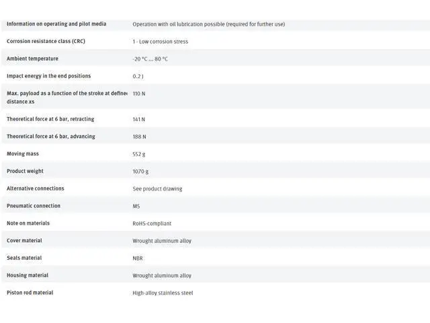Viewport: 430px width, 323px height.
Task: Click the 'Information on operating and pilot media' label
Action: (x=56, y=24)
